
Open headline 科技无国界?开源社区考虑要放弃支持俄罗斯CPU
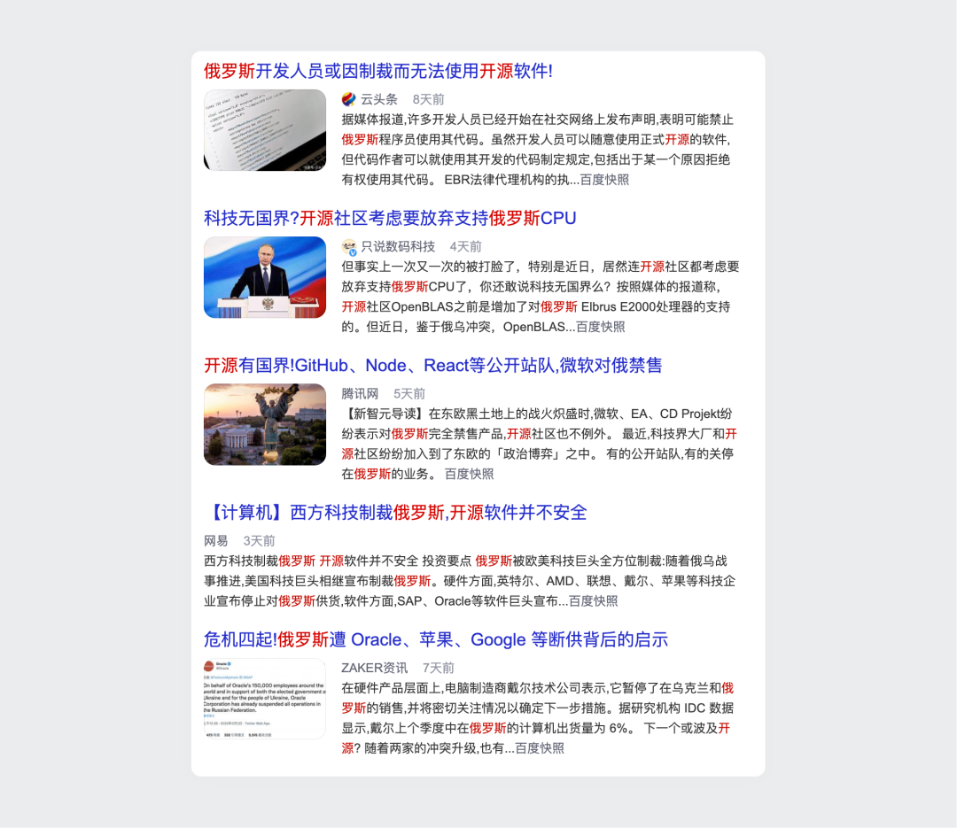coord(390,218)
